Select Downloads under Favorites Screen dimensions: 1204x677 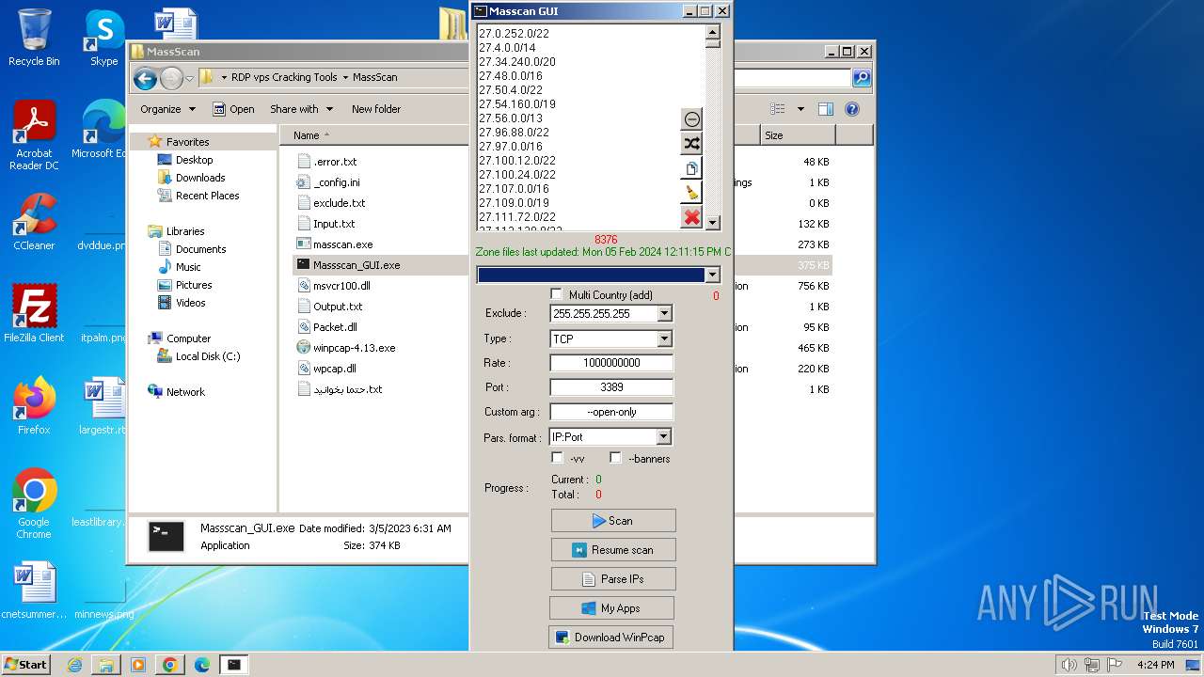click(199, 178)
